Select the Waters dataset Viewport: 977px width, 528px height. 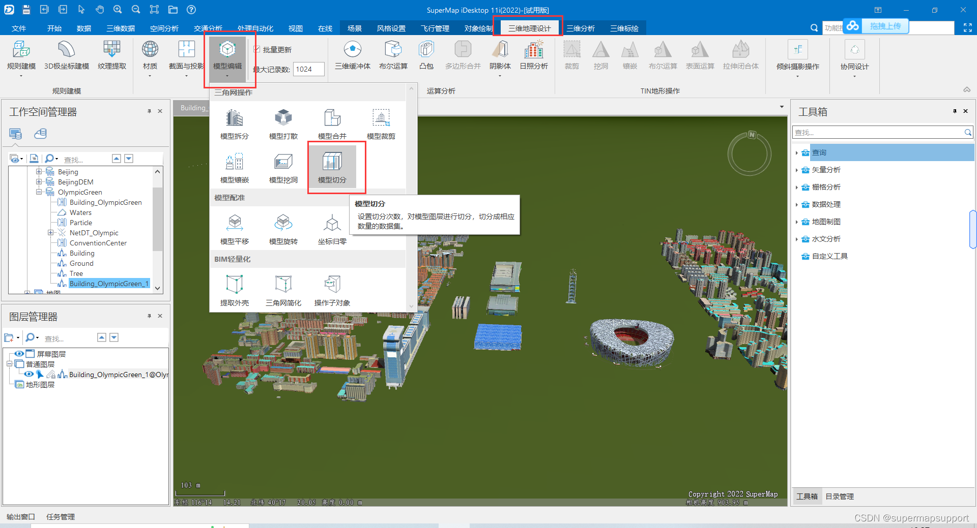pos(80,212)
